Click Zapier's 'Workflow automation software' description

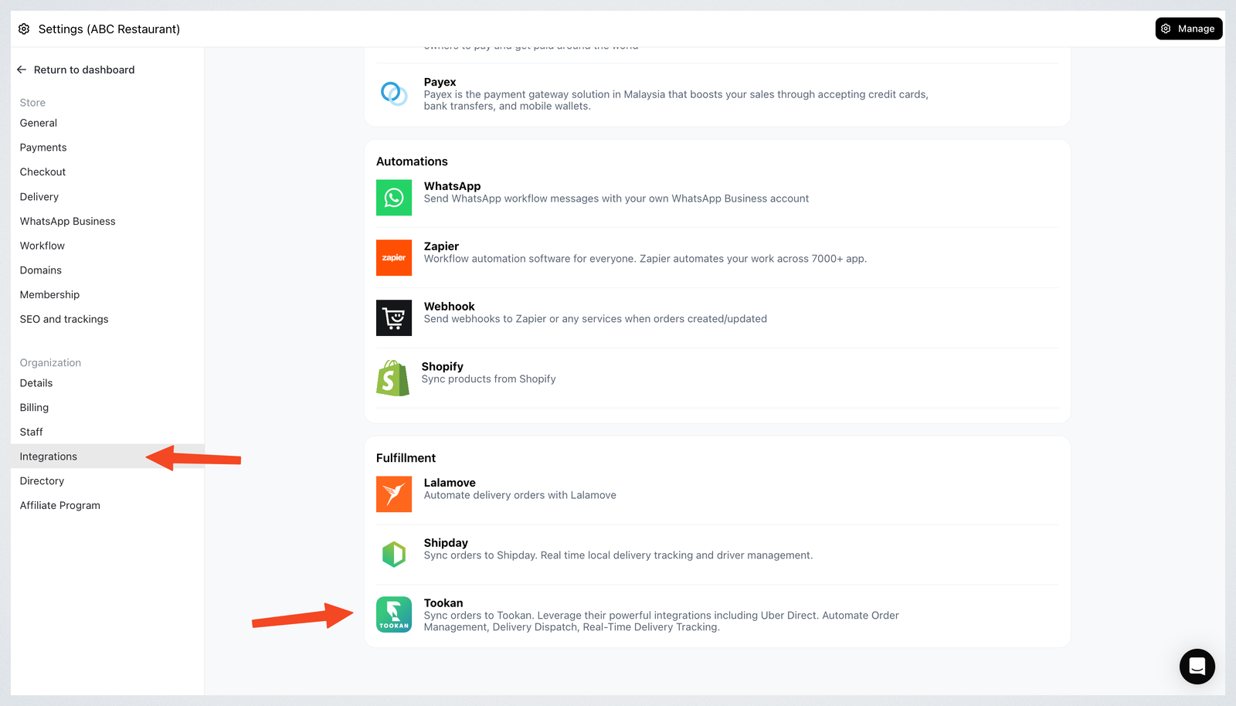(645, 259)
